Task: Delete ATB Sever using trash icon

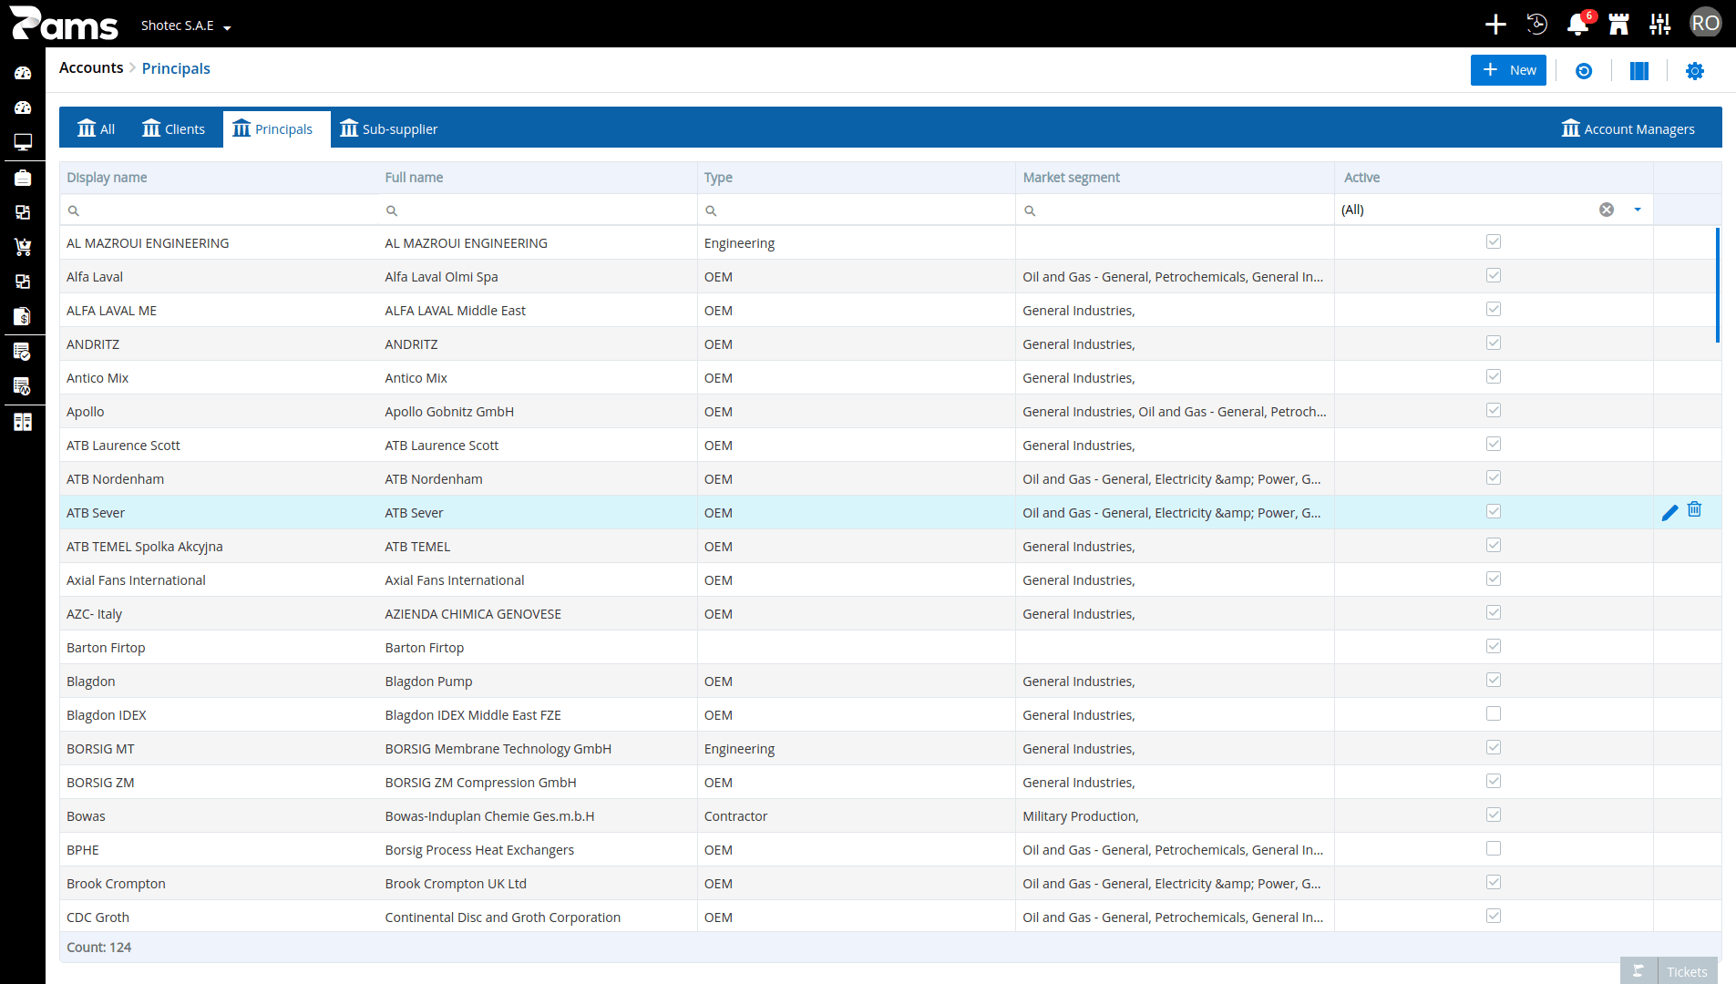Action: [1694, 509]
